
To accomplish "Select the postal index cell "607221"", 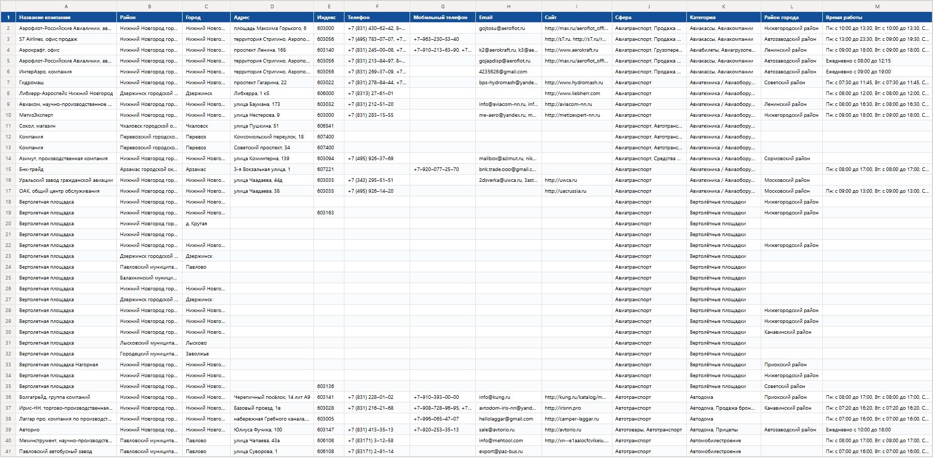I will point(329,169).
